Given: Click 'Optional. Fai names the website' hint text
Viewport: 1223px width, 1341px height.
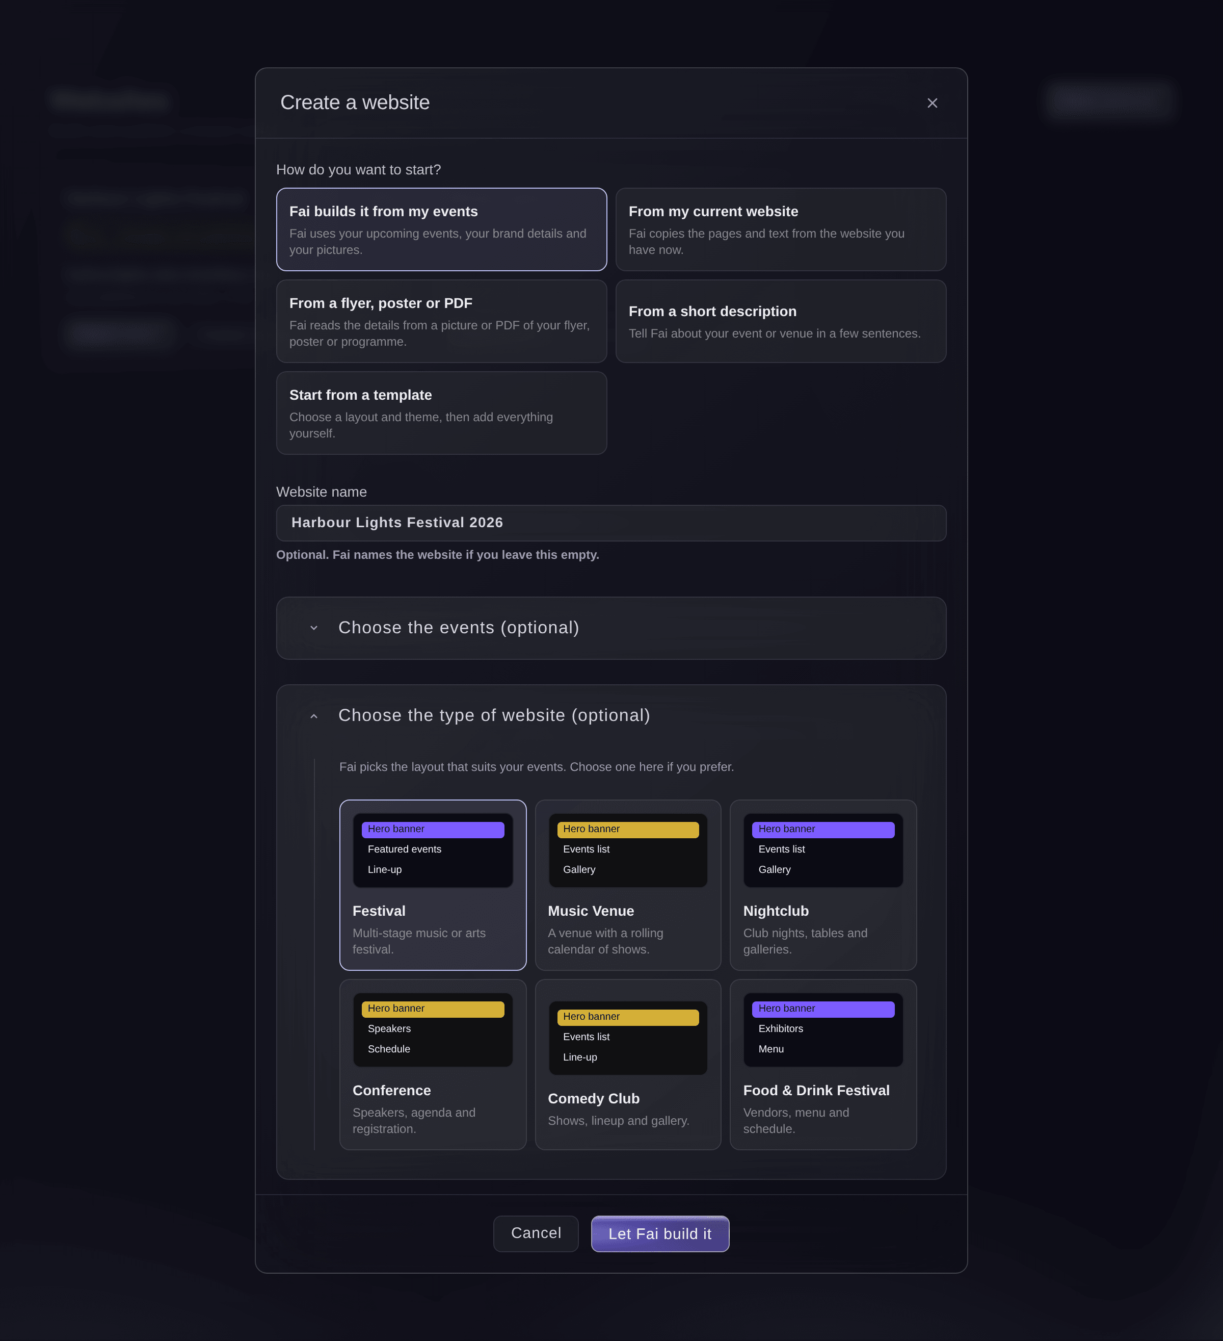Looking at the screenshot, I should coord(437,555).
